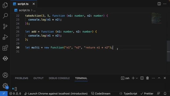This screenshot has height=96, width=170.
Task: Open editor More Actions ellipsis menu
Action: (165, 4)
